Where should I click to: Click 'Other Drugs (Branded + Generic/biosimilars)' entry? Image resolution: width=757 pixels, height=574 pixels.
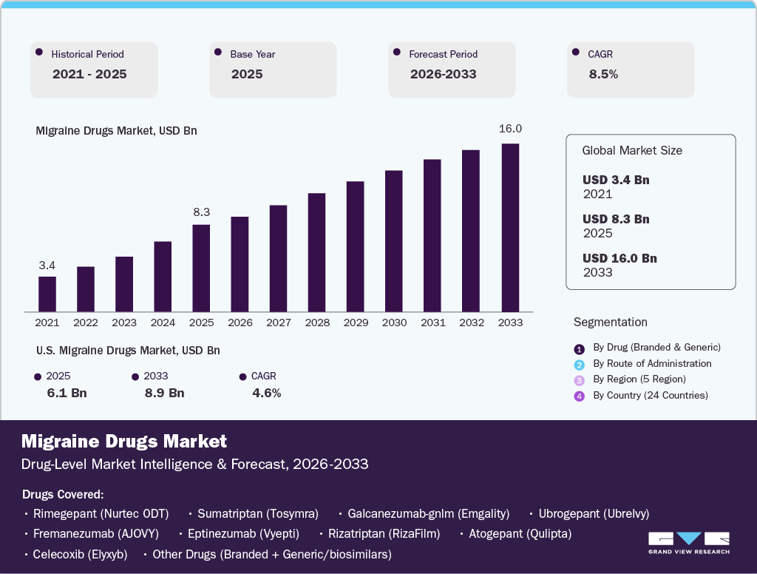(272, 554)
